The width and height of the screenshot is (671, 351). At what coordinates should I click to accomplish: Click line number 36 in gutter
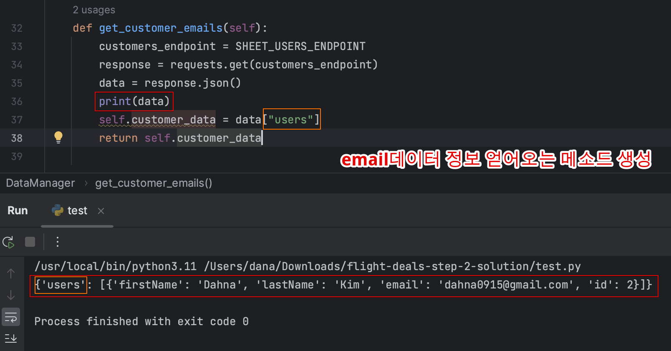(x=17, y=101)
